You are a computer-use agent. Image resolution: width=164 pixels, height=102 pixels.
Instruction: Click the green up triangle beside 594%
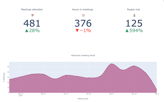click(127, 31)
